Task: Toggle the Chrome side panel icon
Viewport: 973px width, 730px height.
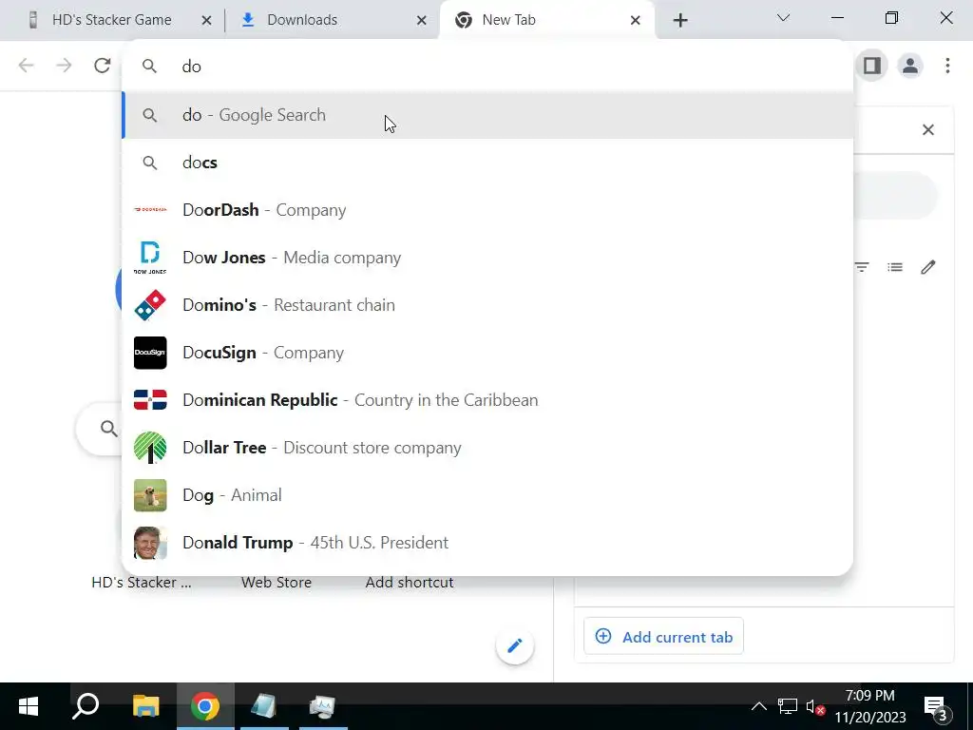Action: point(872,66)
